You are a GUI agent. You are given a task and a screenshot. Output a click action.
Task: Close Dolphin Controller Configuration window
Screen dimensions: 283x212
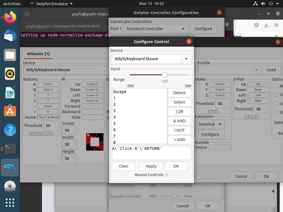[219, 12]
